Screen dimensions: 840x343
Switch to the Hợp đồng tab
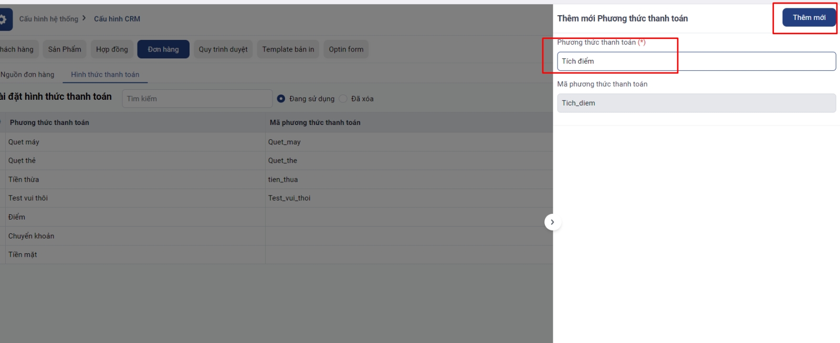tap(112, 49)
